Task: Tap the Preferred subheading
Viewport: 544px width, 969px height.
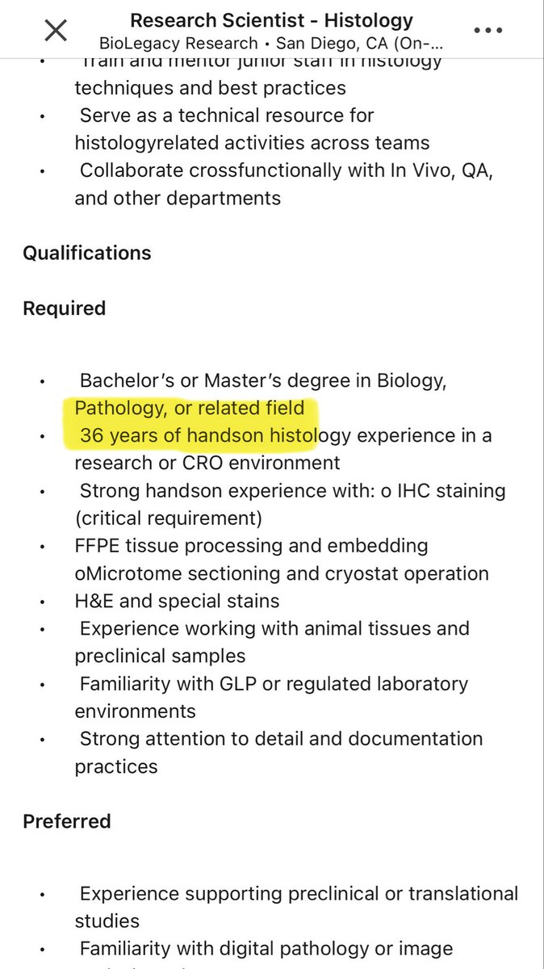Action: click(67, 821)
